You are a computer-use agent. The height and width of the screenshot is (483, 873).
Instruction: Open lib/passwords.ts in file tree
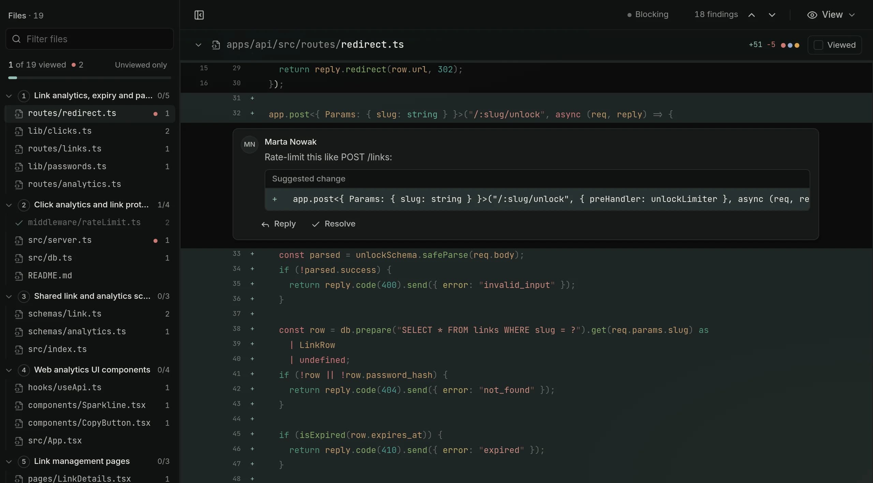90,167
